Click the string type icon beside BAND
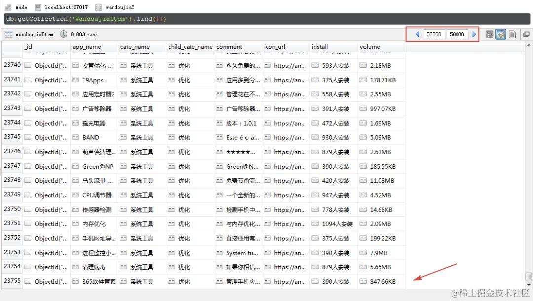This screenshot has width=533, height=301. 76,137
